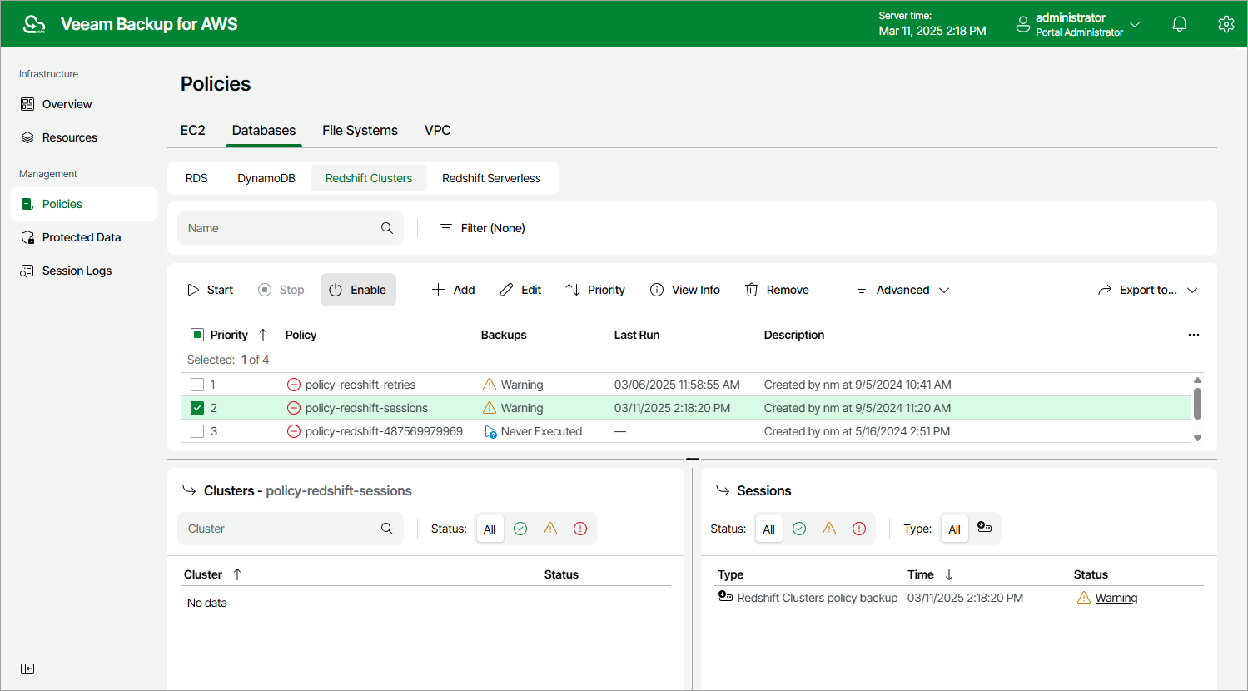Open the configuration gear icon
This screenshot has width=1248, height=691.
click(1226, 24)
